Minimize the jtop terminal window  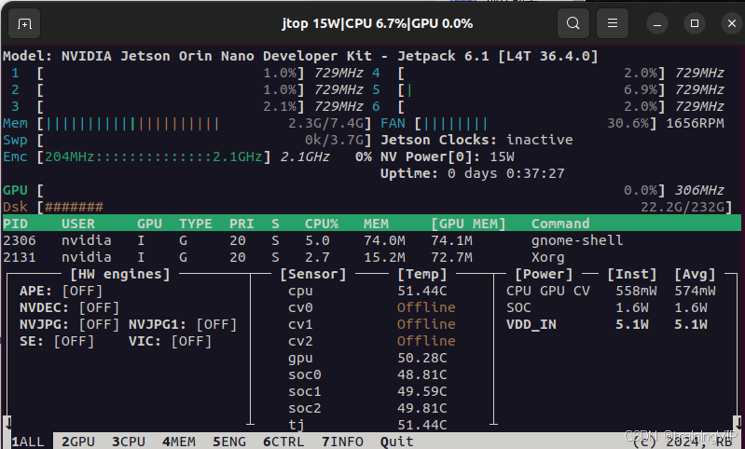(657, 23)
